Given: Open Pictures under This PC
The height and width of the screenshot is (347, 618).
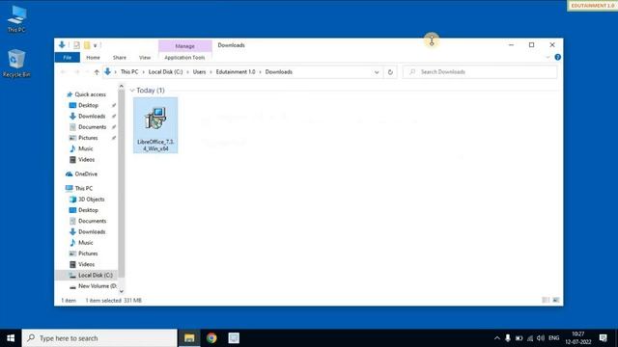Looking at the screenshot, I should tap(88, 254).
